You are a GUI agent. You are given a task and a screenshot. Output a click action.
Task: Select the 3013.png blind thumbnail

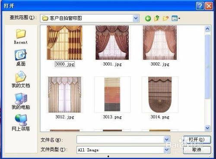(x=112, y=94)
